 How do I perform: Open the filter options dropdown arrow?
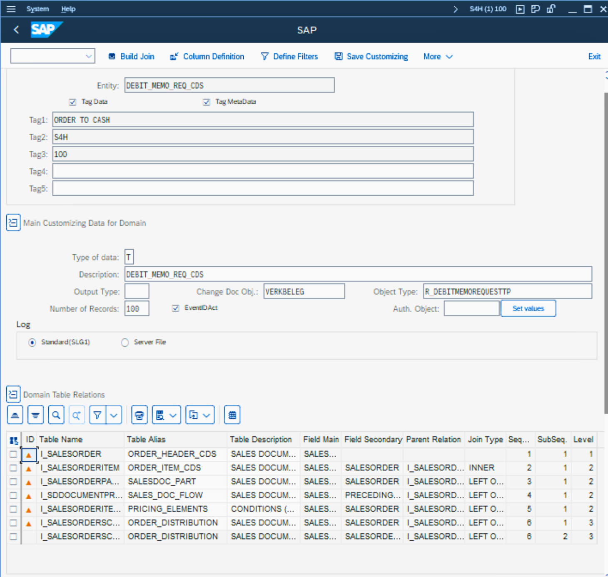pos(114,415)
